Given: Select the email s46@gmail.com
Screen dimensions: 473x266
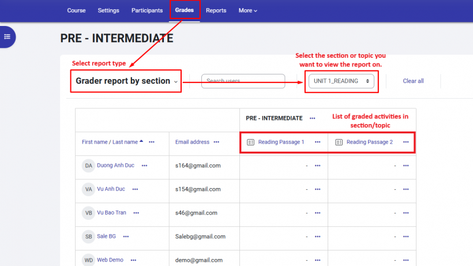Looking at the screenshot, I should point(196,213).
